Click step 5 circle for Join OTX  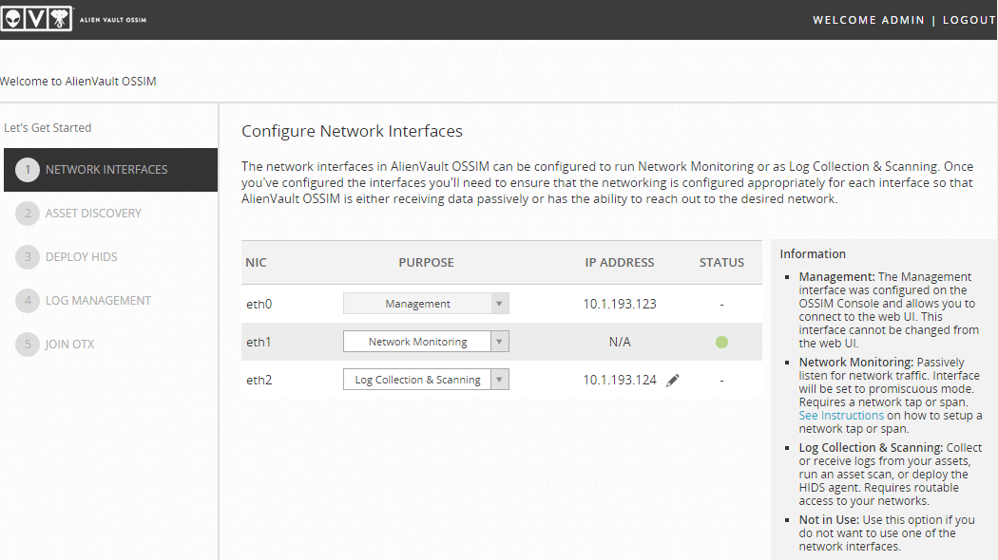click(x=28, y=345)
